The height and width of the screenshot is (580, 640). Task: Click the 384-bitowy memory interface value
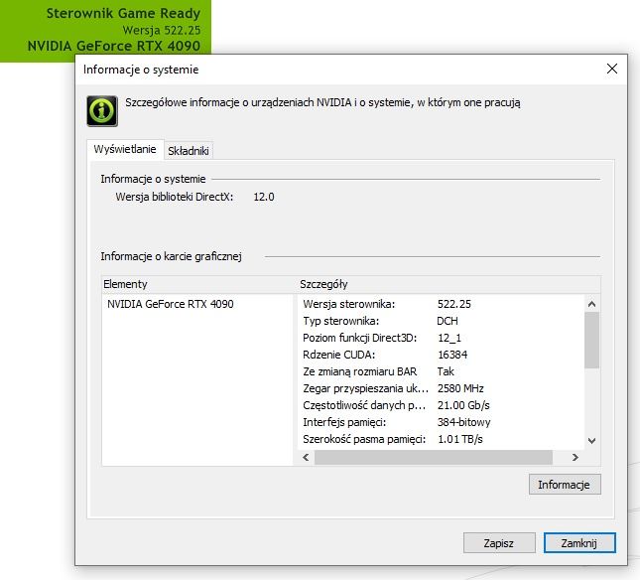tap(463, 422)
